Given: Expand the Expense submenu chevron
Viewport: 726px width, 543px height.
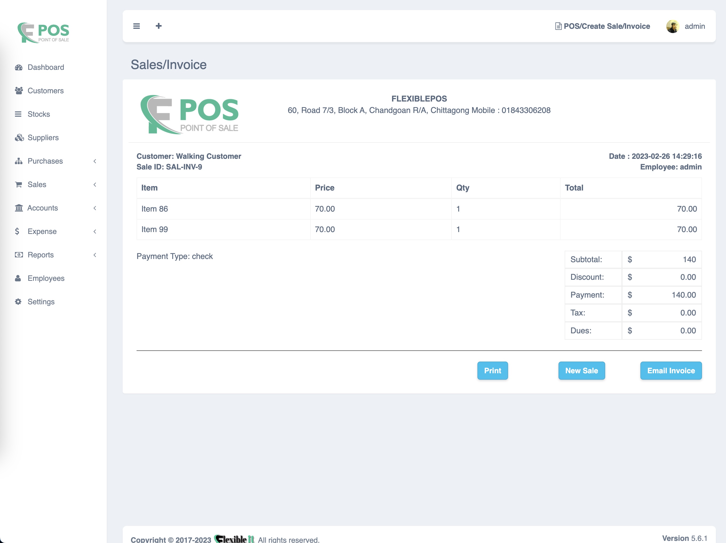Looking at the screenshot, I should (95, 232).
